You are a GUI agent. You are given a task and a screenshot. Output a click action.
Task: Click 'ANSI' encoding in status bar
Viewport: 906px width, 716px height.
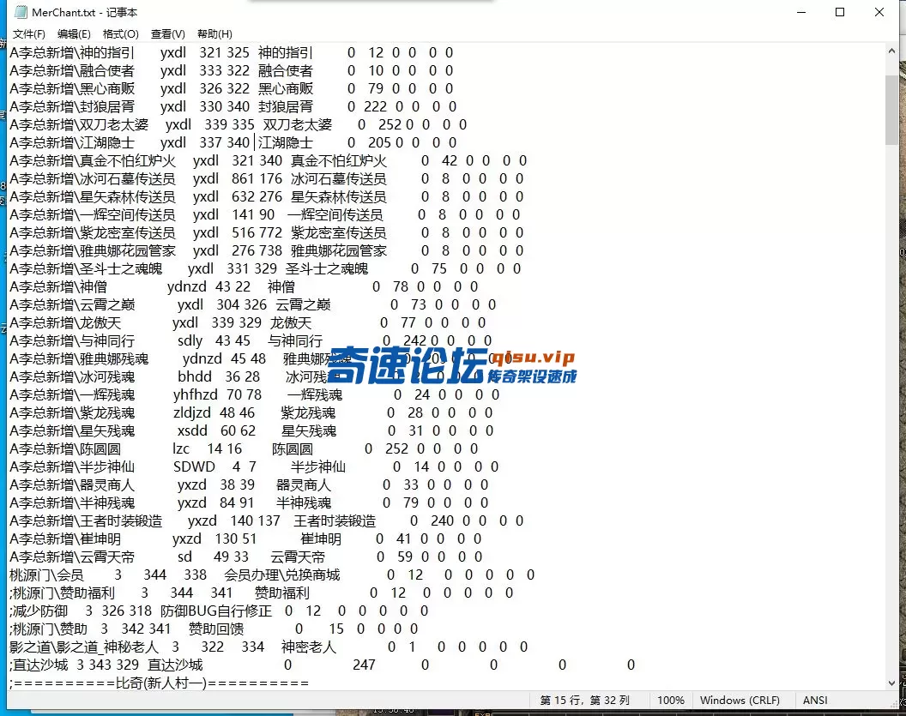tap(815, 701)
